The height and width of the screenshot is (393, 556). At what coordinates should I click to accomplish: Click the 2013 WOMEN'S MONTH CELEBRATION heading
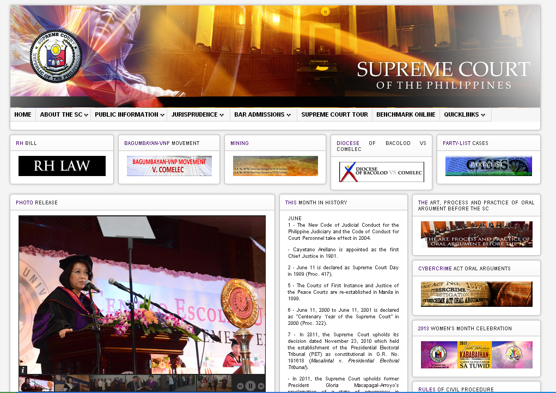(x=465, y=328)
